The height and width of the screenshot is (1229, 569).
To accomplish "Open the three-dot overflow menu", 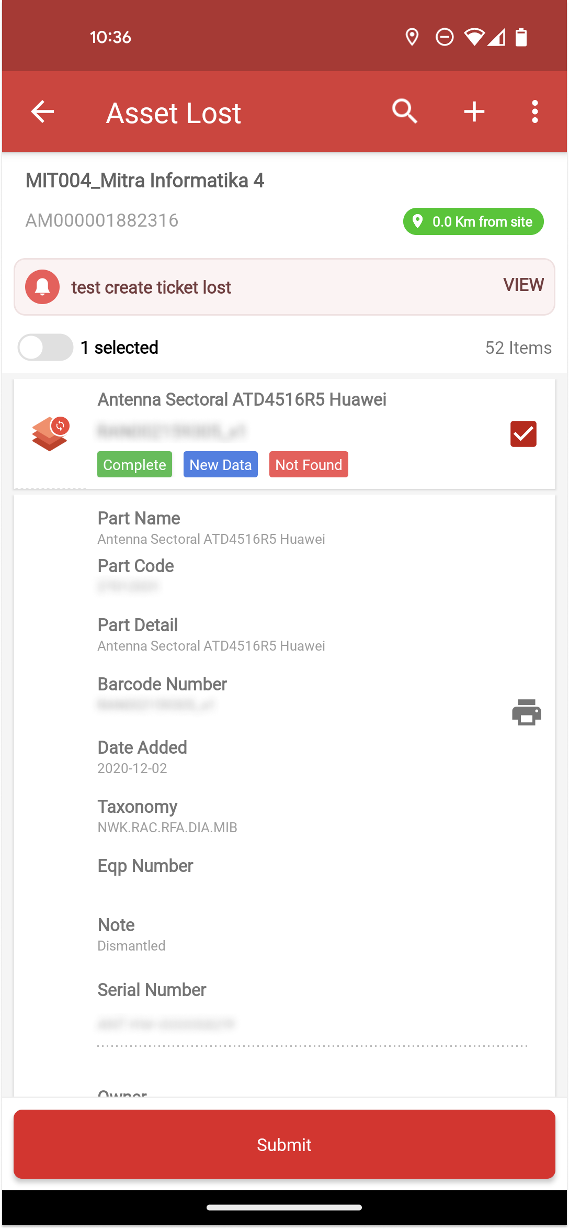I will tap(534, 111).
